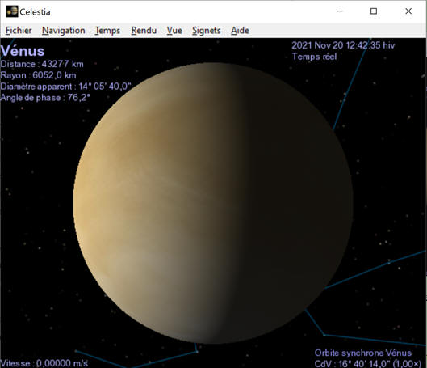Open the Aide menu

[240, 30]
